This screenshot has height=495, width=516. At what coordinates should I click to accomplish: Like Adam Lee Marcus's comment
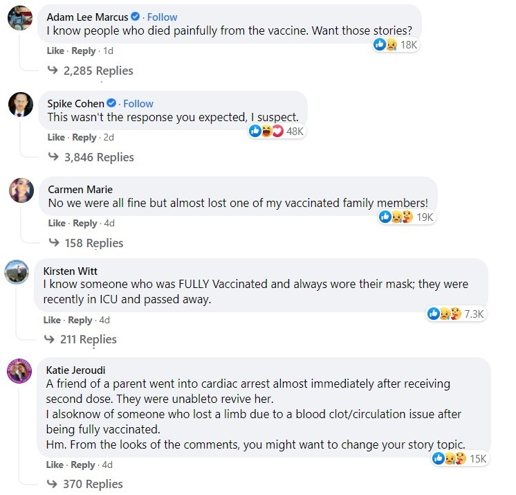[56, 51]
